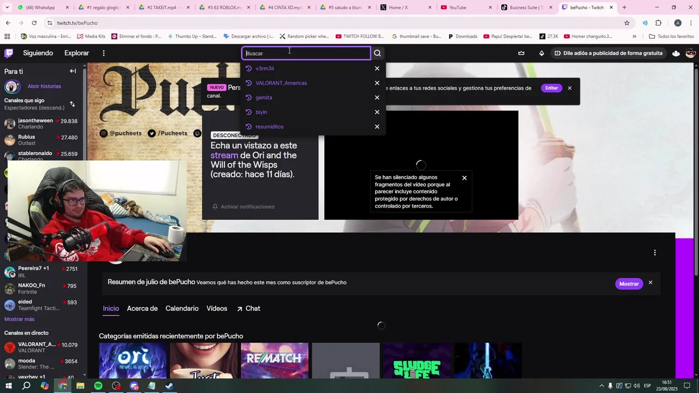The image size is (699, 393).
Task: Select biyin search suggestion
Action: tap(261, 112)
